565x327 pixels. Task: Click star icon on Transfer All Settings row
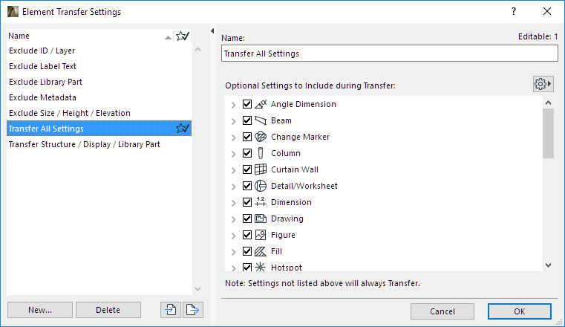pos(182,129)
